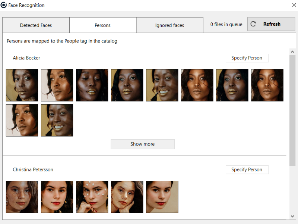Close the Face Recognition window
The height and width of the screenshot is (224, 298).
tap(294, 5)
